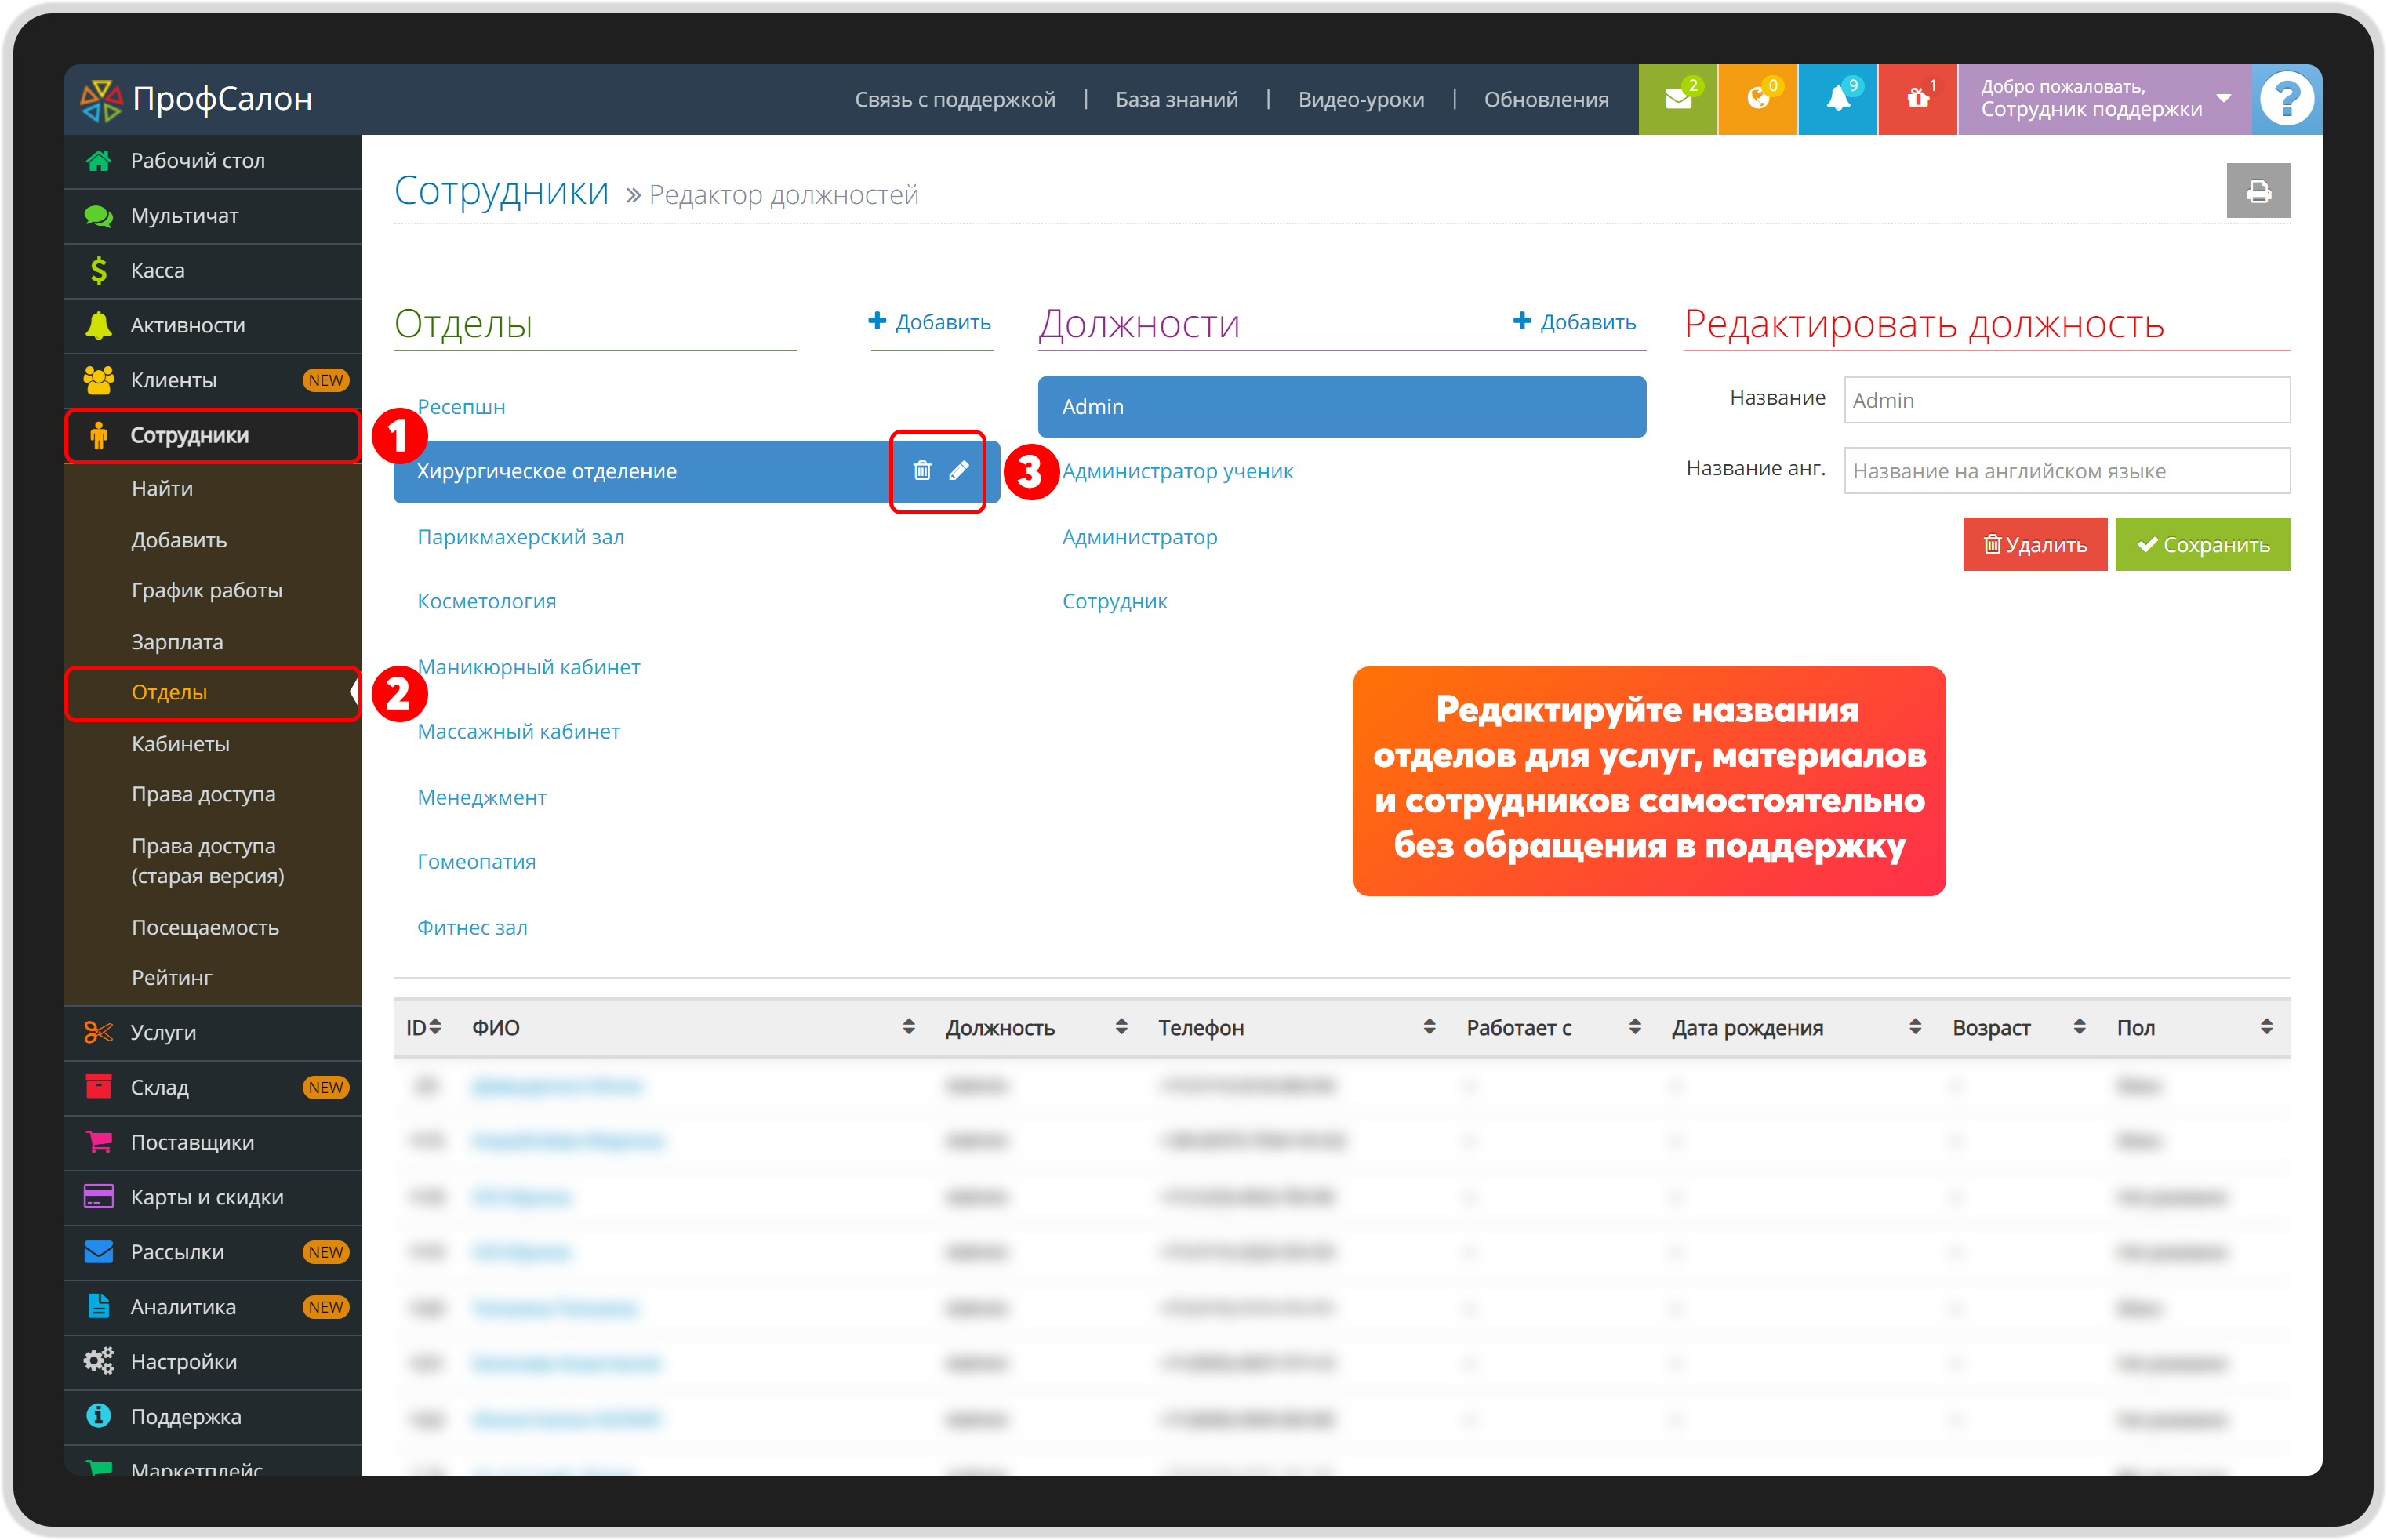2387x1540 pixels.
Task: Select Фитнес зал department
Action: point(472,928)
